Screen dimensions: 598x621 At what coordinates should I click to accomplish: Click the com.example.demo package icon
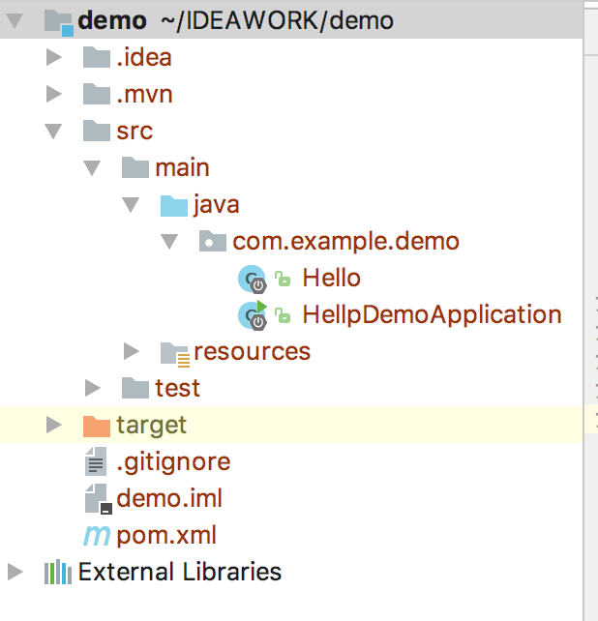[213, 241]
